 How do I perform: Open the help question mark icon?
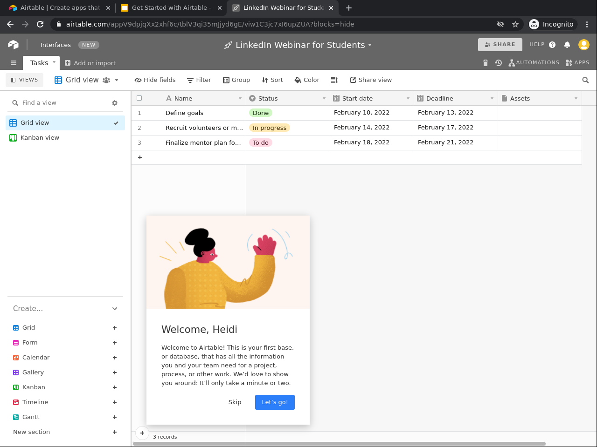point(552,45)
